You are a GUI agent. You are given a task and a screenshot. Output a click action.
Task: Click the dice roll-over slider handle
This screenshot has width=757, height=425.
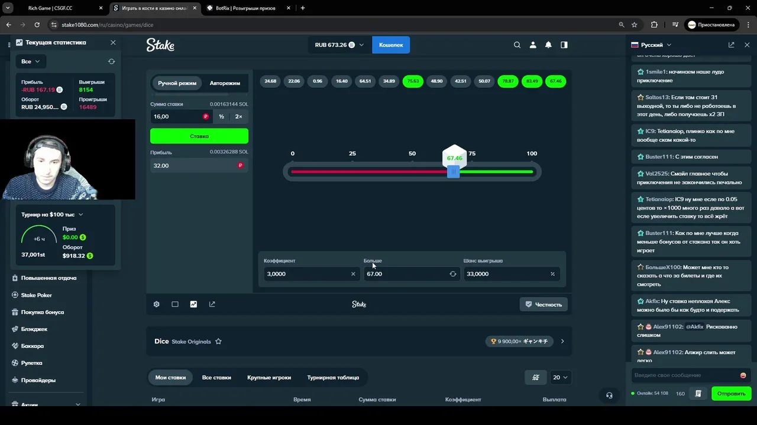pos(453,172)
